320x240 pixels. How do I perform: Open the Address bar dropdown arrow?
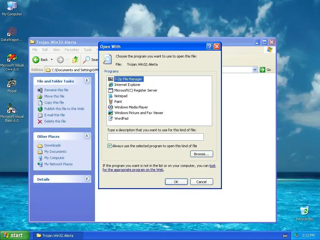coord(255,70)
